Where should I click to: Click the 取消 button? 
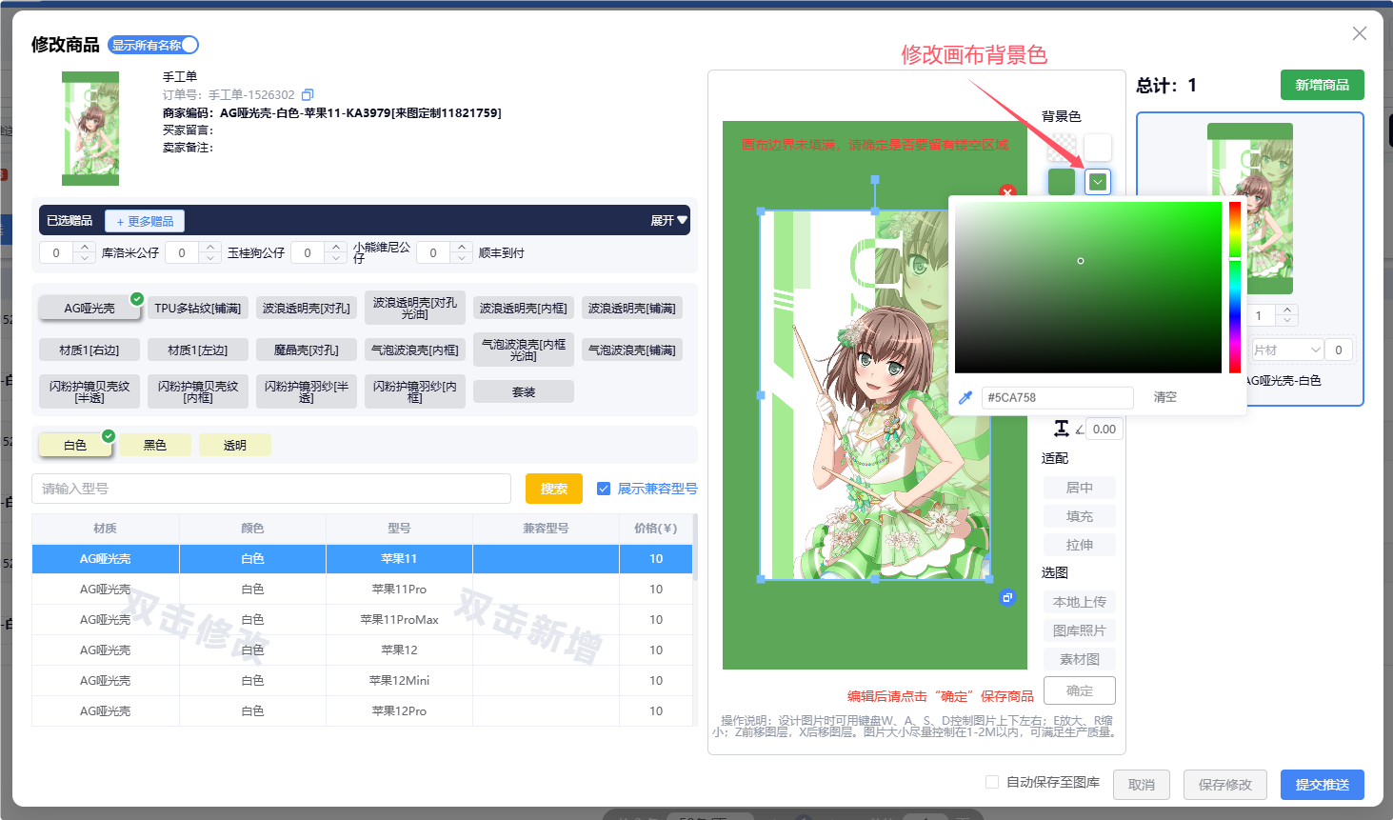(1142, 785)
